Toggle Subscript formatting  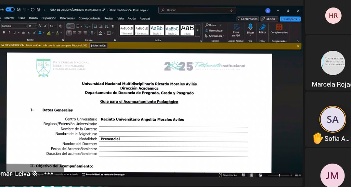[29, 33]
